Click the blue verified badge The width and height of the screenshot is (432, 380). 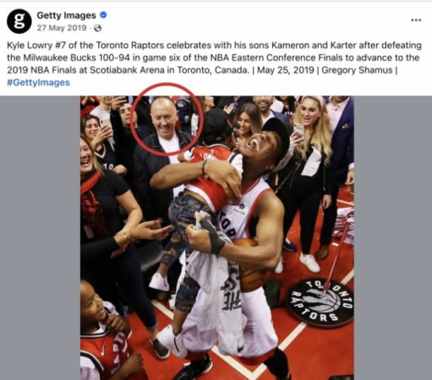(103, 15)
